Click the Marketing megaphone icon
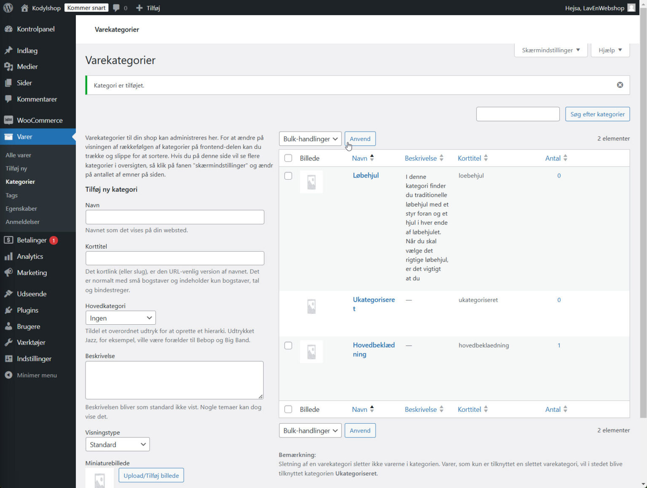 (x=8, y=273)
